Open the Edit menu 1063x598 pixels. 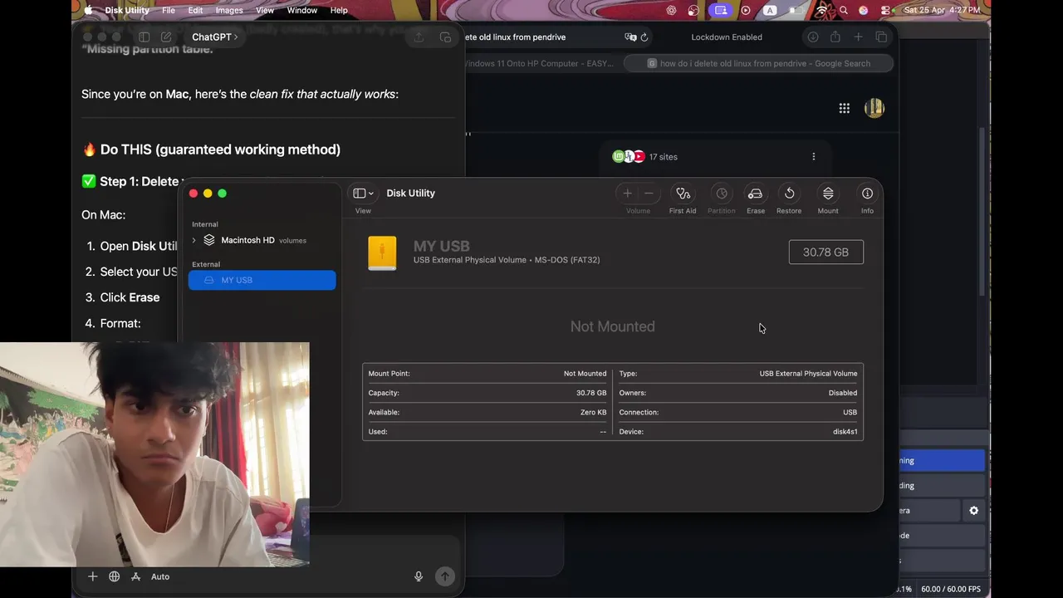[195, 10]
